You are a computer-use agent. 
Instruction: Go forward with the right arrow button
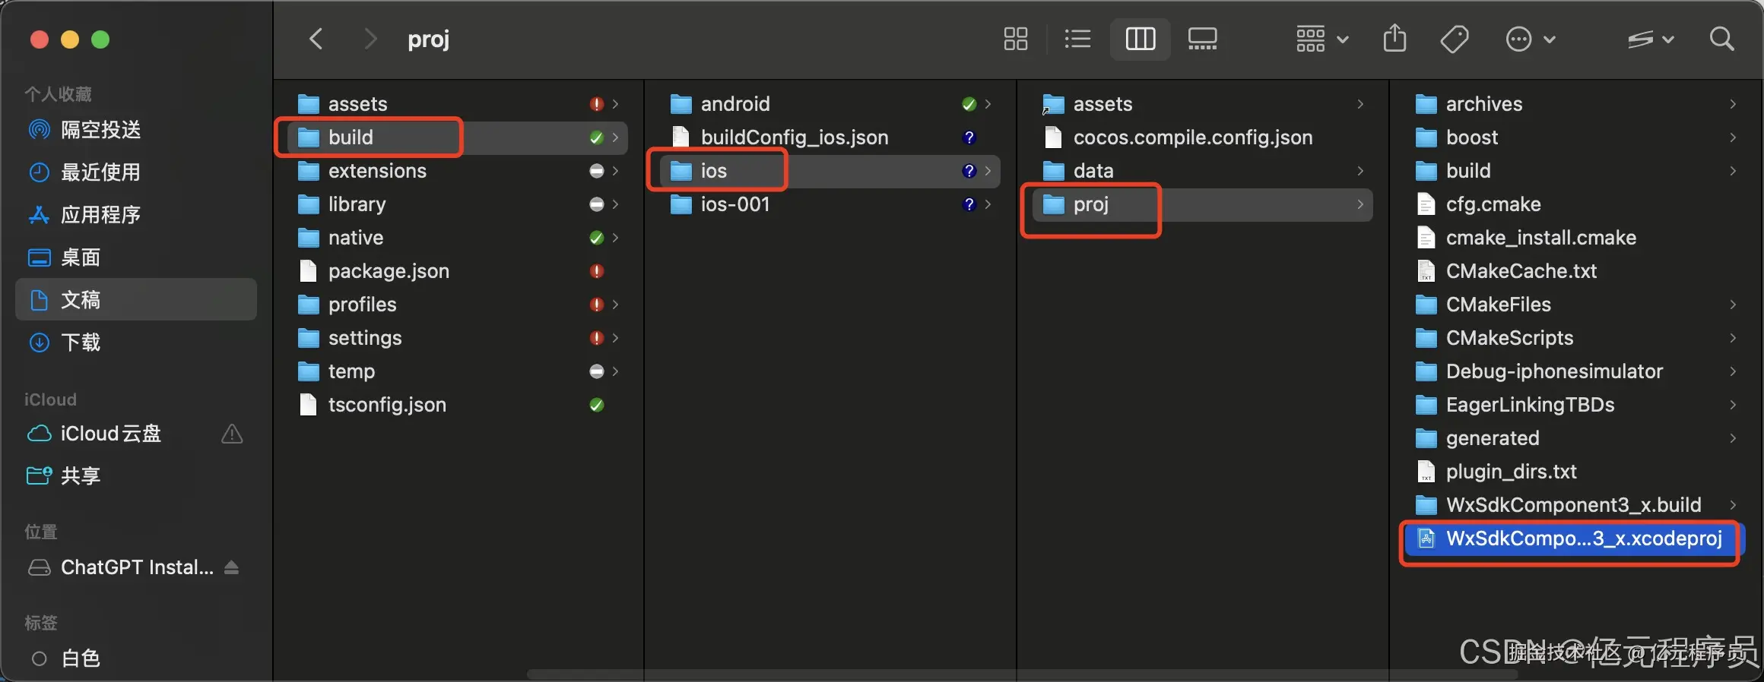point(370,39)
